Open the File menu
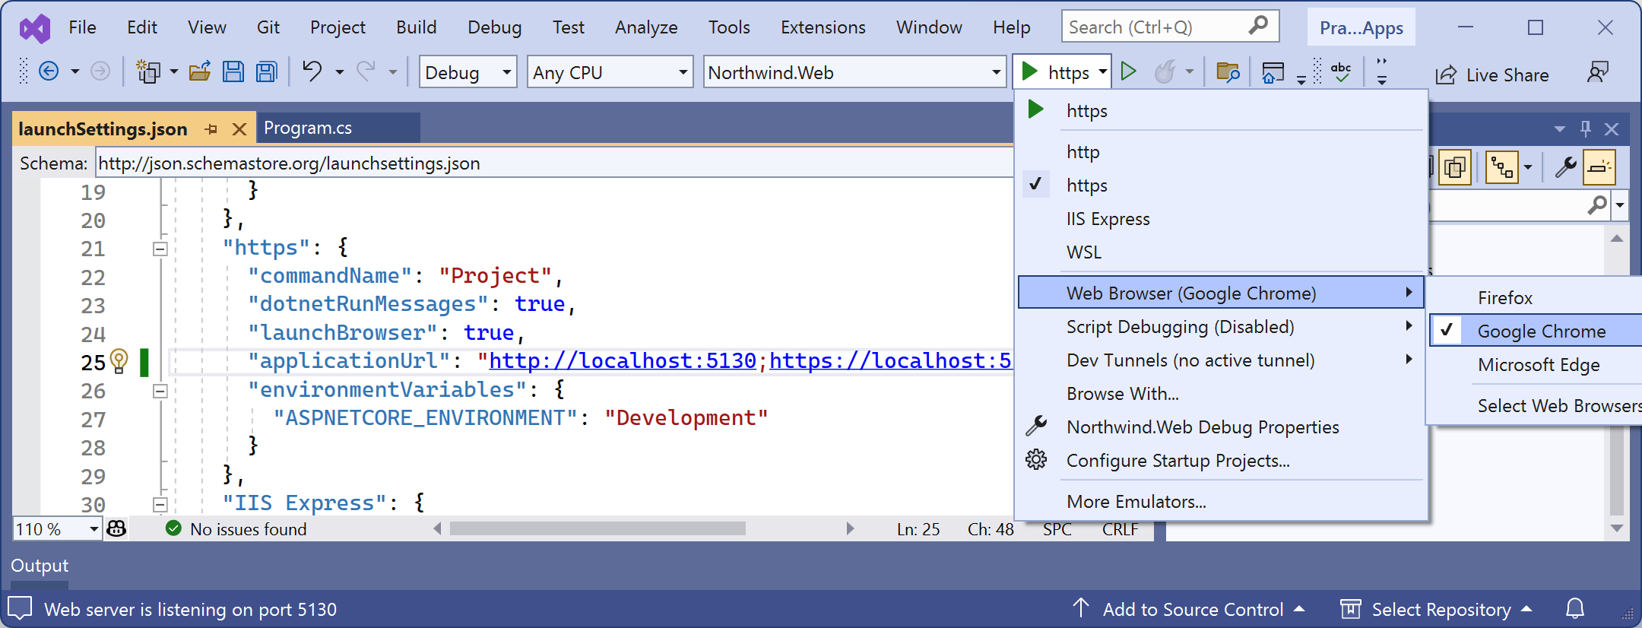Viewport: 1642px width, 628px height. click(82, 27)
